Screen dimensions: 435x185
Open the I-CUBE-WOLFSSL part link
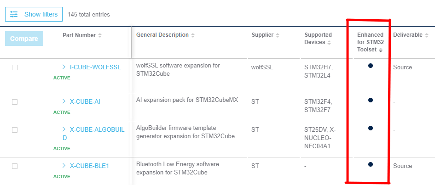(95, 67)
